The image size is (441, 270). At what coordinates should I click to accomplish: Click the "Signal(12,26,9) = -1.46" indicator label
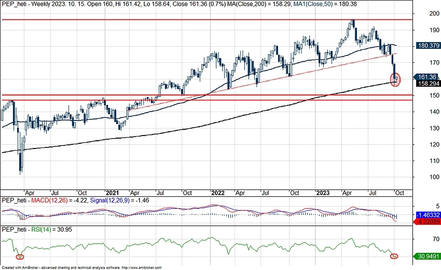coord(119,200)
